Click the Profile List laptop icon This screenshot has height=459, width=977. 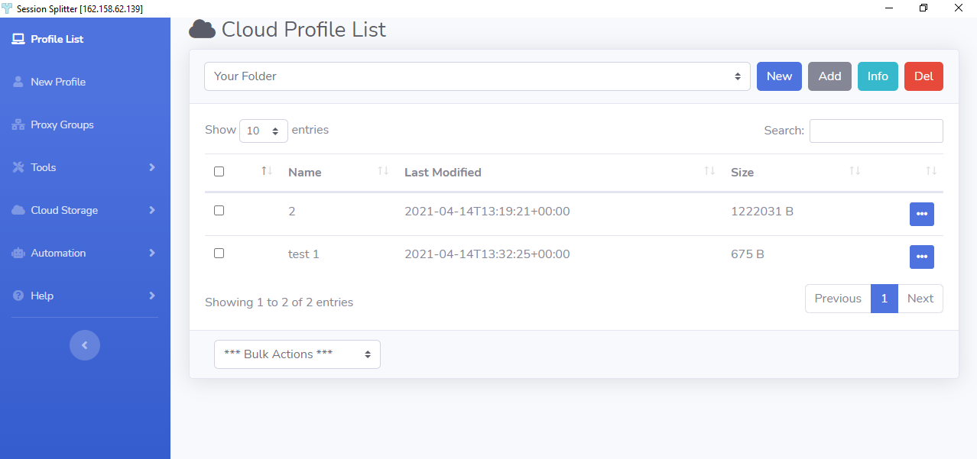(18, 39)
